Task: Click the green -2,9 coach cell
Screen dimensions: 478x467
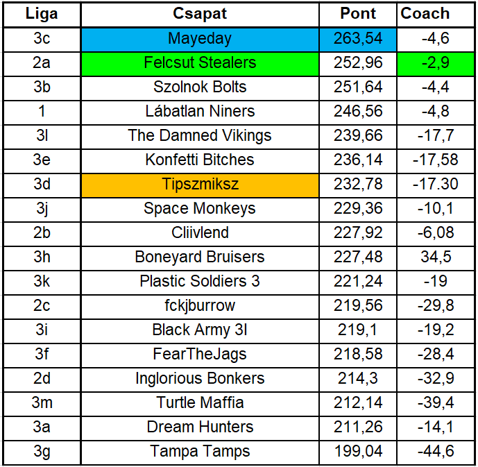Action: click(x=436, y=62)
